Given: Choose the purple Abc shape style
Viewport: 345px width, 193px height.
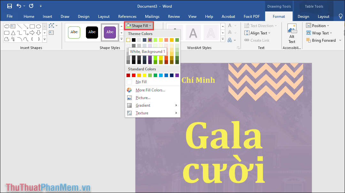Looking at the screenshot, I should pyautogui.click(x=110, y=32).
